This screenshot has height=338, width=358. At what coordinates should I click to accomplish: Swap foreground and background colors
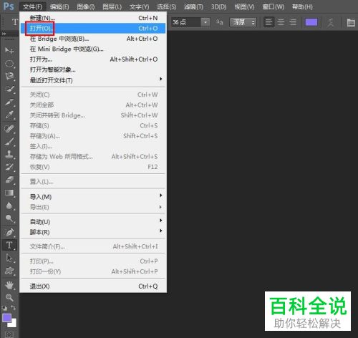(x=14, y=308)
